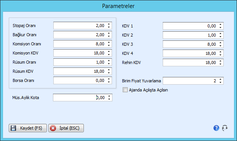
Task: Decrease Komisyon KDV spinner value
Action: (x=109, y=54)
